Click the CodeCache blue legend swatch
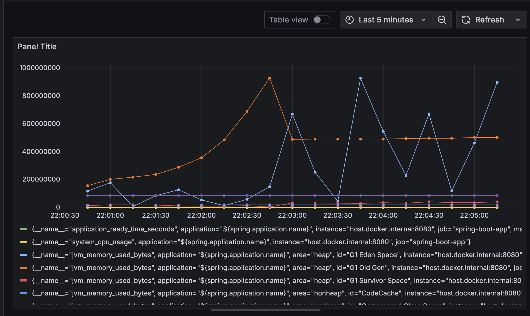Image resolution: width=530 pixels, height=316 pixels. pyautogui.click(x=24, y=293)
